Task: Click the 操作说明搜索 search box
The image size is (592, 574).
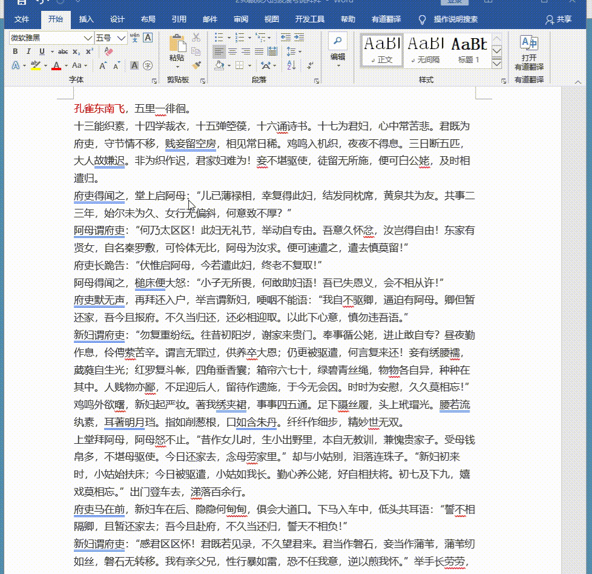Action: [455, 19]
